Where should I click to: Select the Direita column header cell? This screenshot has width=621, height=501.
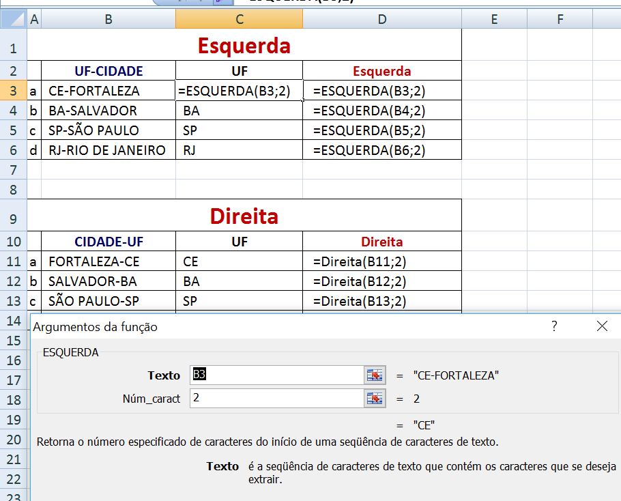(381, 242)
